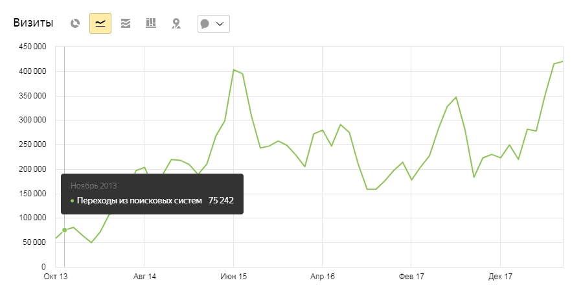Expand the comments speech bubble dropdown

point(213,23)
